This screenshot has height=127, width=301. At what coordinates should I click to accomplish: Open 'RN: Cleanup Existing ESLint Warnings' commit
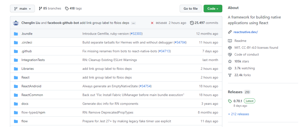click(110, 60)
